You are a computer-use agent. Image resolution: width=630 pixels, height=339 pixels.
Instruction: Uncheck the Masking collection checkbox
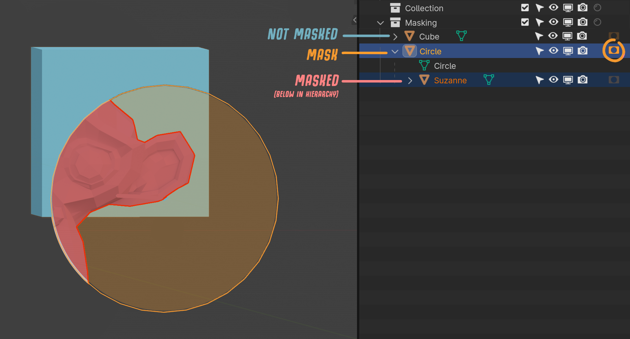(x=525, y=22)
